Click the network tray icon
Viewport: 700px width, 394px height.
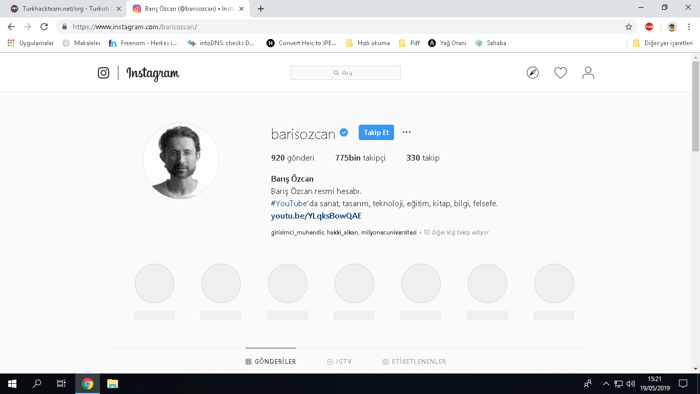619,384
